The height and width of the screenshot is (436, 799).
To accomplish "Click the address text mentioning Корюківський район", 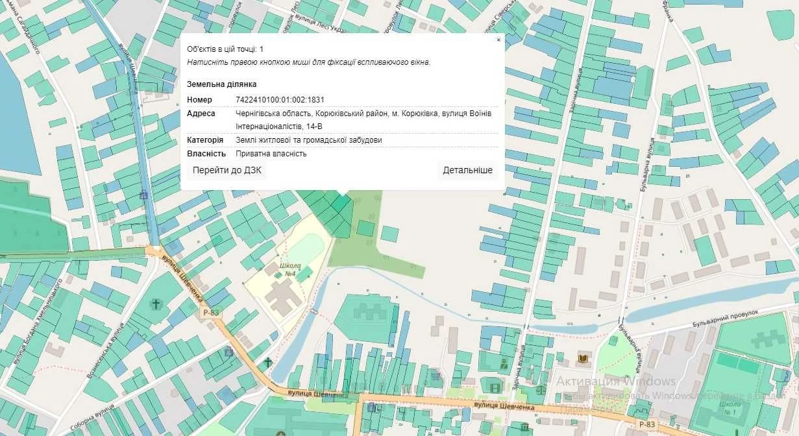I will click(x=363, y=120).
